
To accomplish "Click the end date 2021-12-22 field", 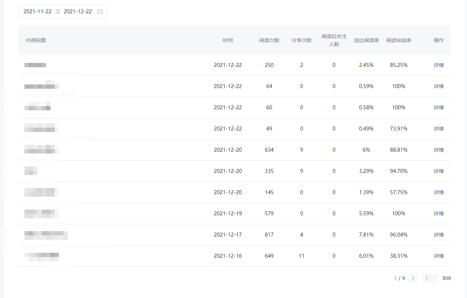I will [78, 12].
